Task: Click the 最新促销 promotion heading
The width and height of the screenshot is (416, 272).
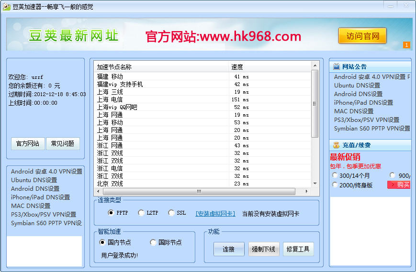Action: click(345, 157)
